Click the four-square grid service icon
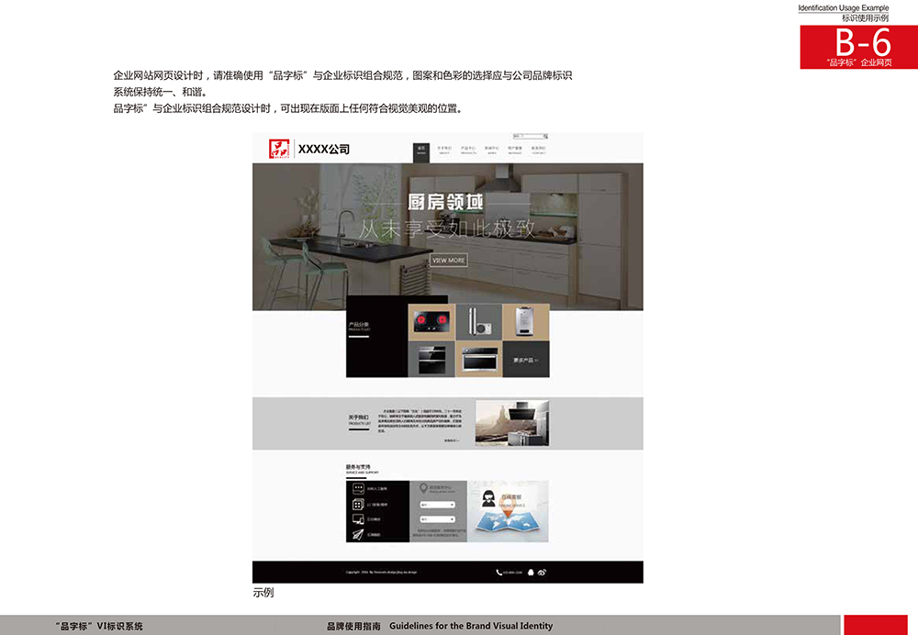 pos(356,504)
